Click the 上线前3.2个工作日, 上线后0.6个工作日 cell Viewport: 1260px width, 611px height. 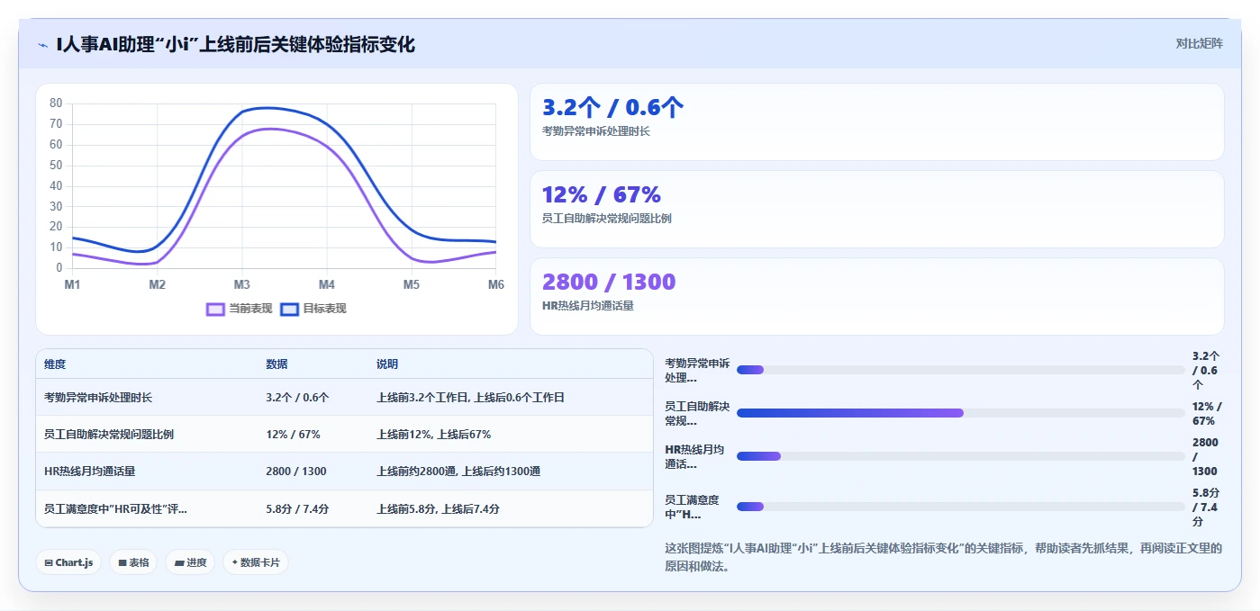(470, 398)
